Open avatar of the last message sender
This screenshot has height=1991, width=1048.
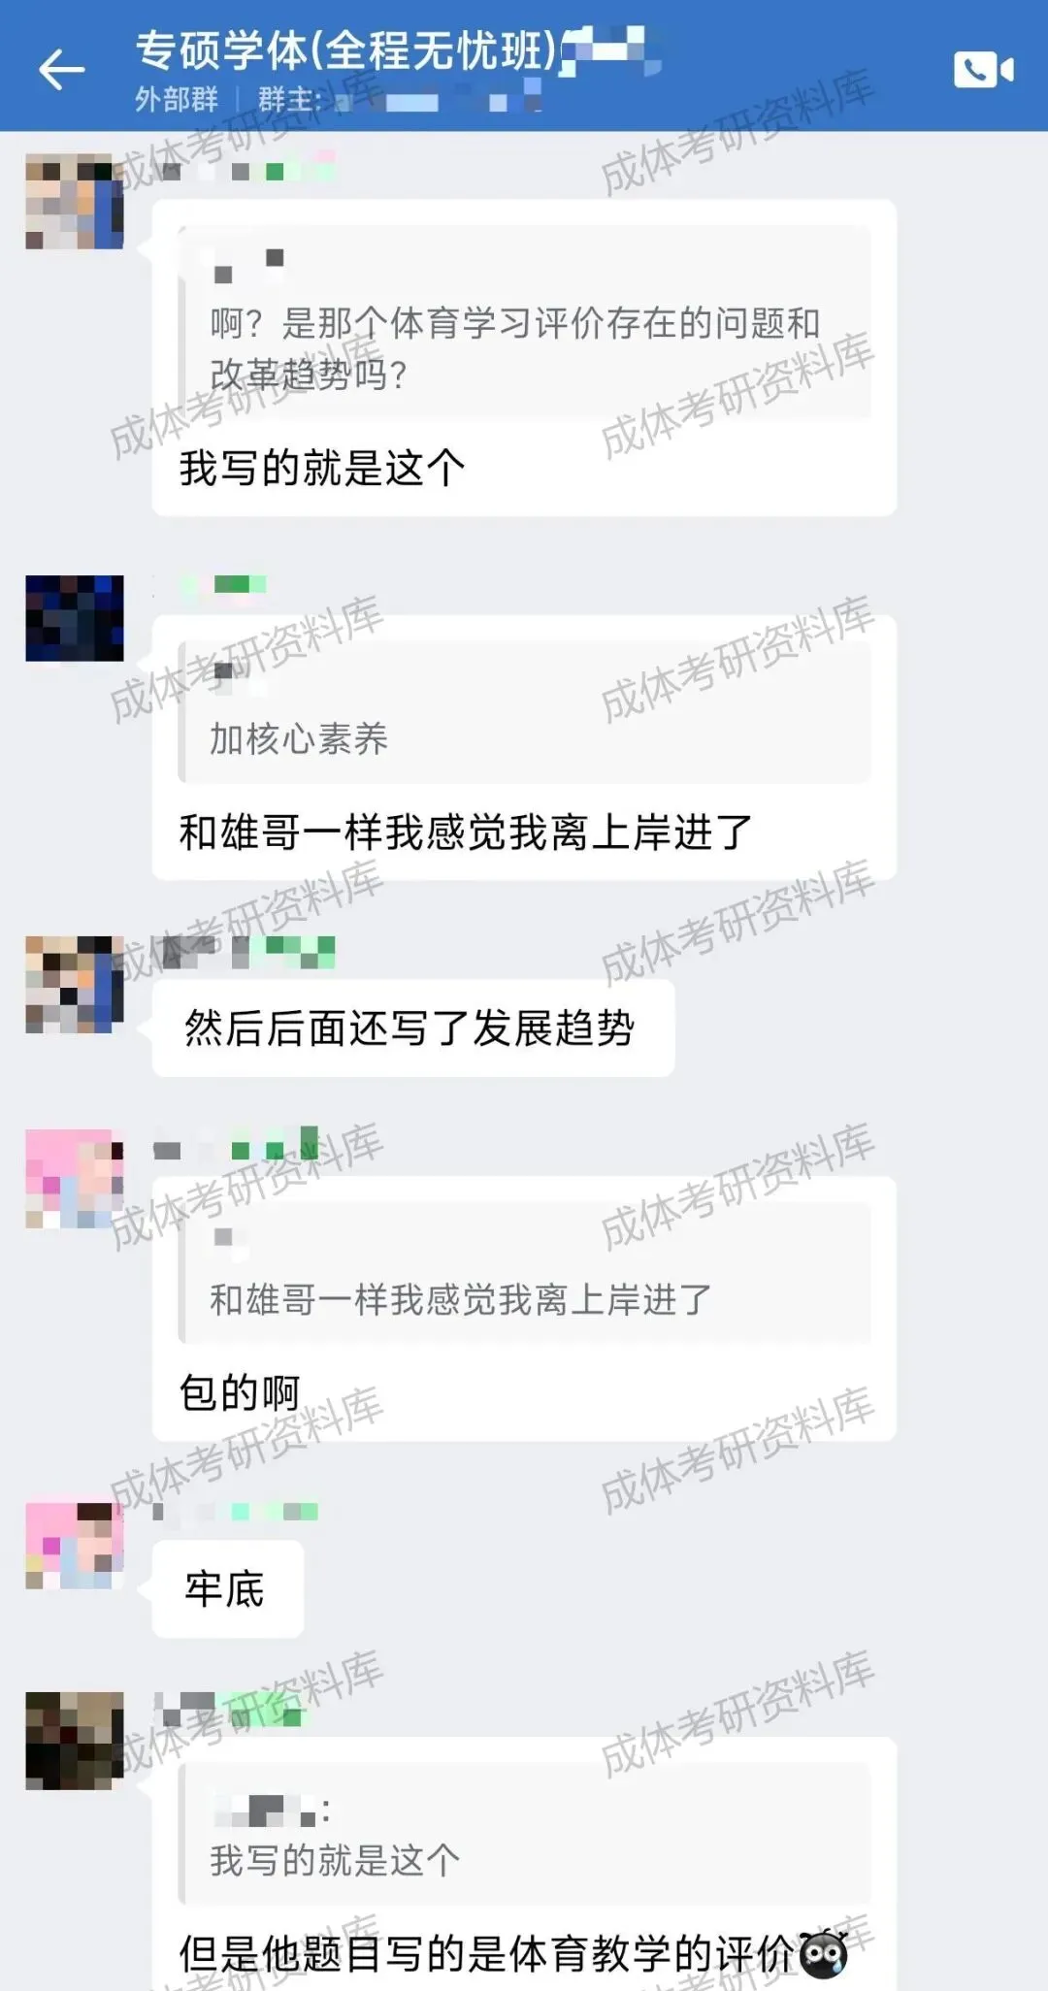[75, 1741]
